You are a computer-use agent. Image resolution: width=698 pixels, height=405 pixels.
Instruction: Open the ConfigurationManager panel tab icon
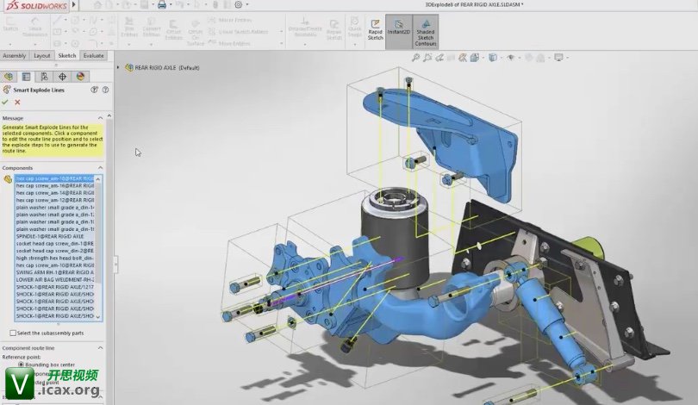45,77
